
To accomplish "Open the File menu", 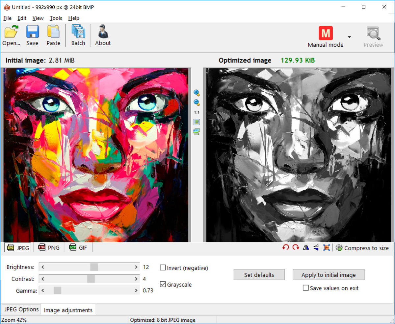I will [7, 18].
